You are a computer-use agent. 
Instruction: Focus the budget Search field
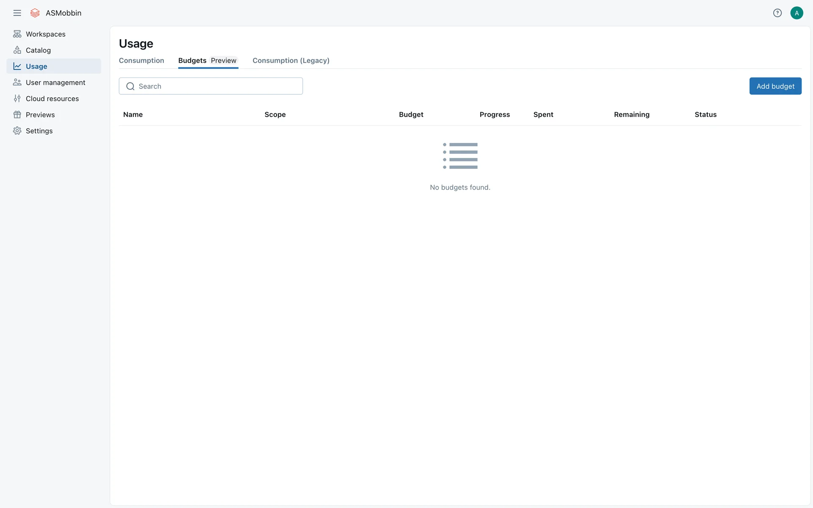(x=216, y=86)
